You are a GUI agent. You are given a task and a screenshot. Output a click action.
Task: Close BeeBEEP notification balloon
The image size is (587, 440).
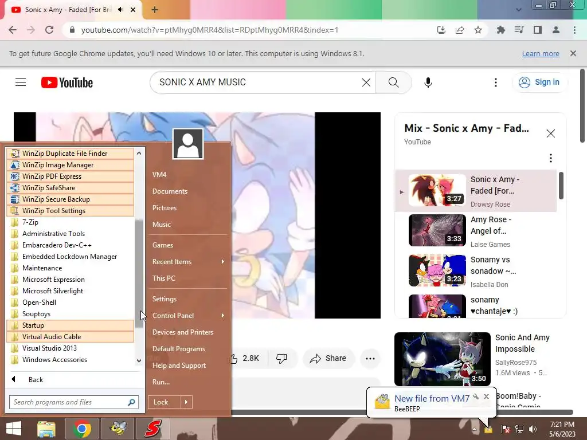[486, 396]
